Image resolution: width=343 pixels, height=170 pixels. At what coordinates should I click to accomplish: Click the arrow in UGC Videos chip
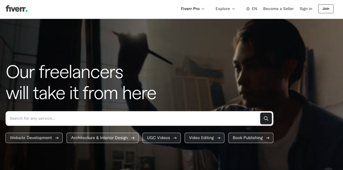175,138
